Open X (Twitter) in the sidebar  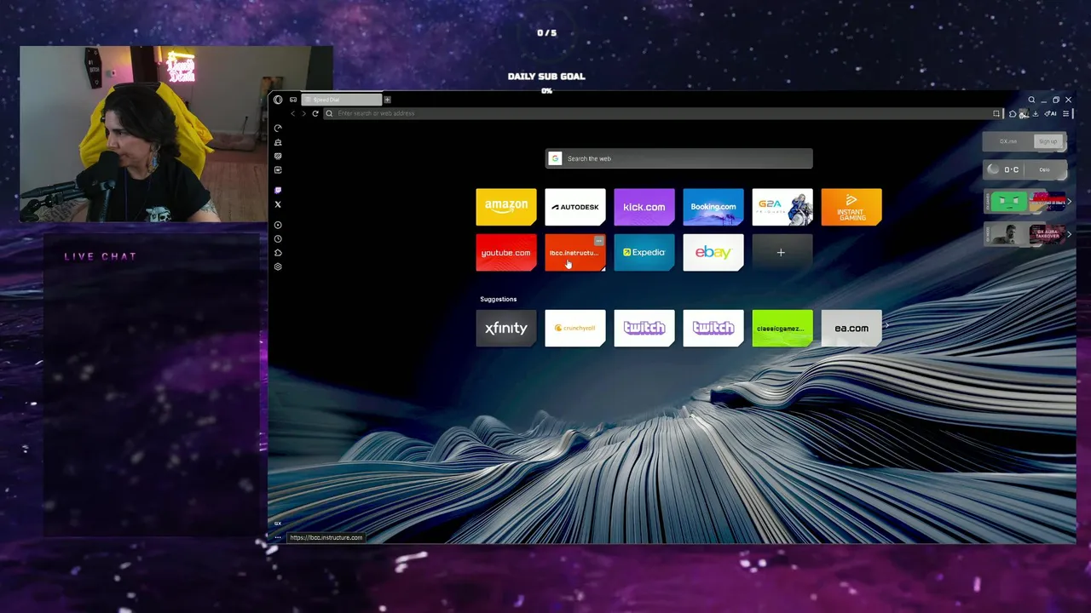pyautogui.click(x=278, y=204)
